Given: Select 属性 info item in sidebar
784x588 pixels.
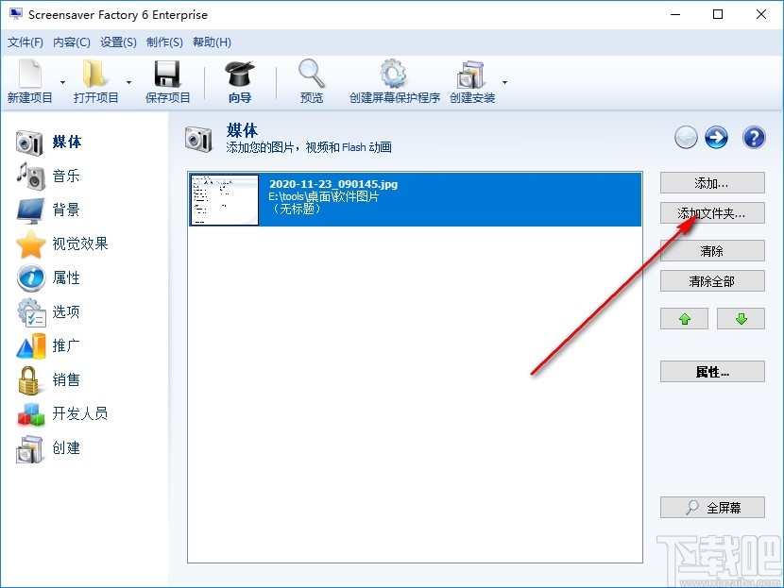Looking at the screenshot, I should coord(48,277).
